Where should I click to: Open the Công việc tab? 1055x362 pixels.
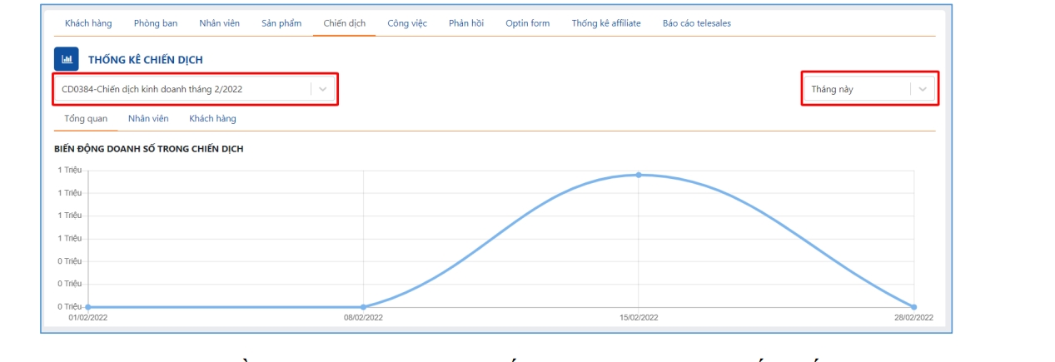(x=407, y=23)
